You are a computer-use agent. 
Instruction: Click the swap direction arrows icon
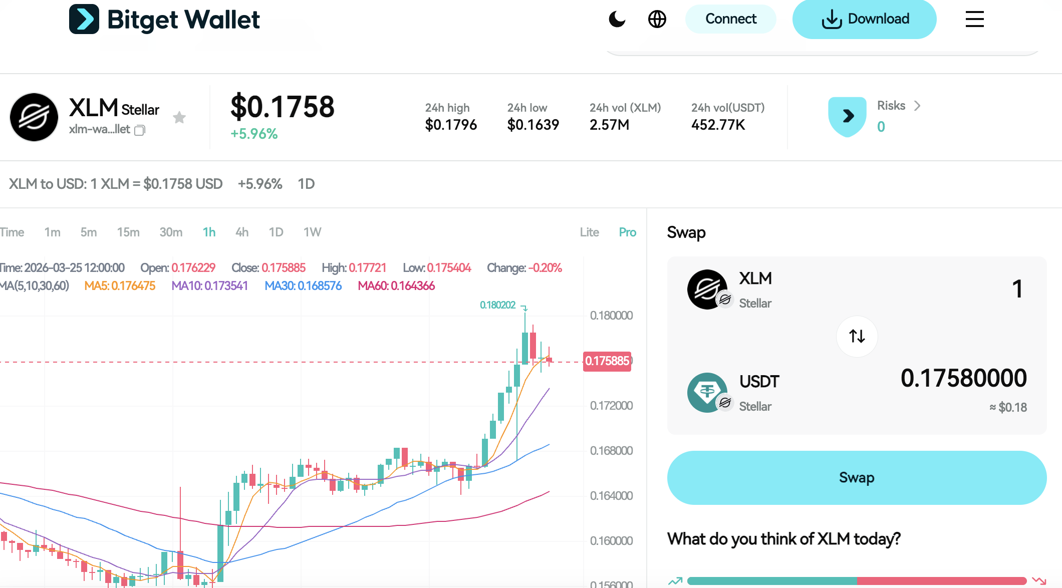(x=857, y=337)
